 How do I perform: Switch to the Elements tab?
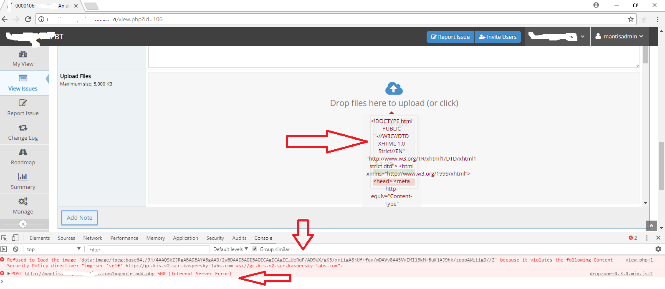[40, 238]
